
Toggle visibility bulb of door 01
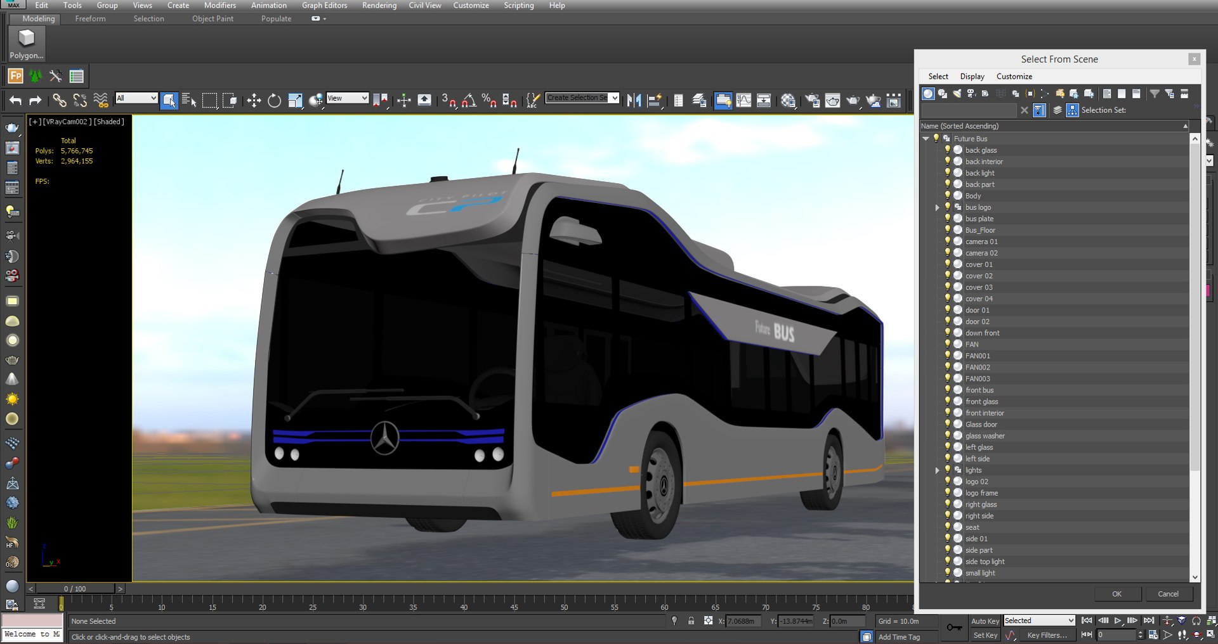948,310
